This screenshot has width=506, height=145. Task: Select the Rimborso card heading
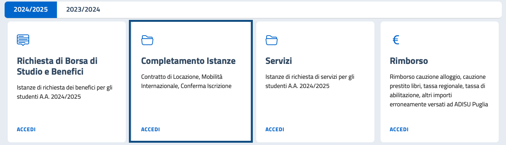pos(409,61)
